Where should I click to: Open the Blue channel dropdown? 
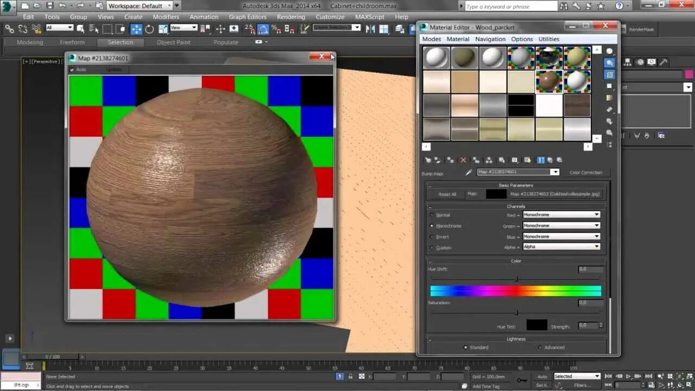click(561, 236)
